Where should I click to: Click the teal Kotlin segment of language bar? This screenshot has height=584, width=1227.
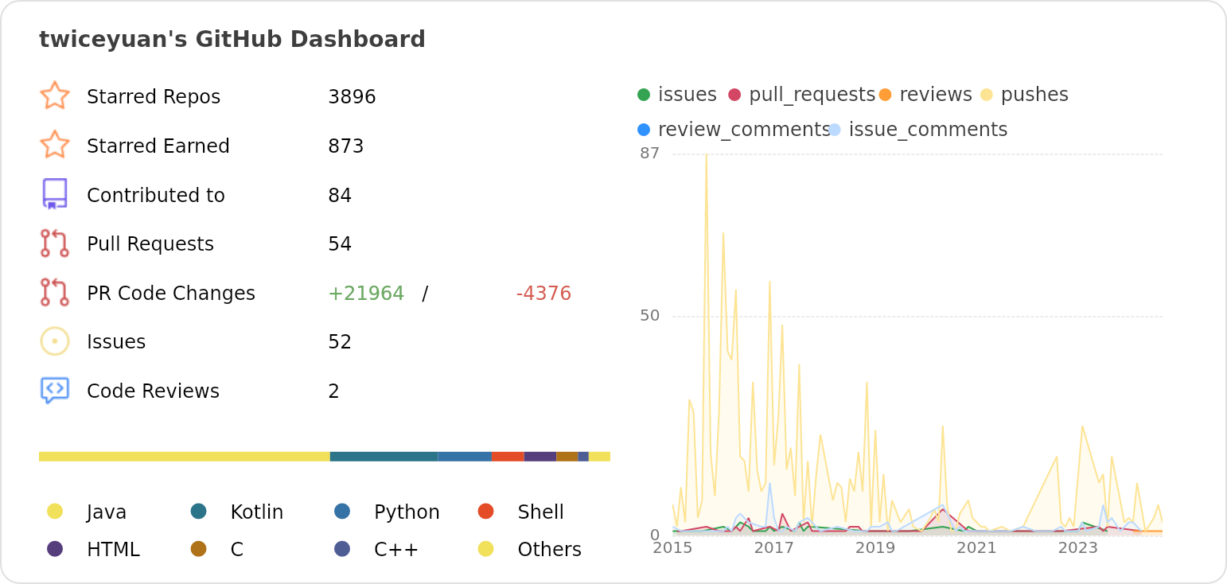(384, 457)
